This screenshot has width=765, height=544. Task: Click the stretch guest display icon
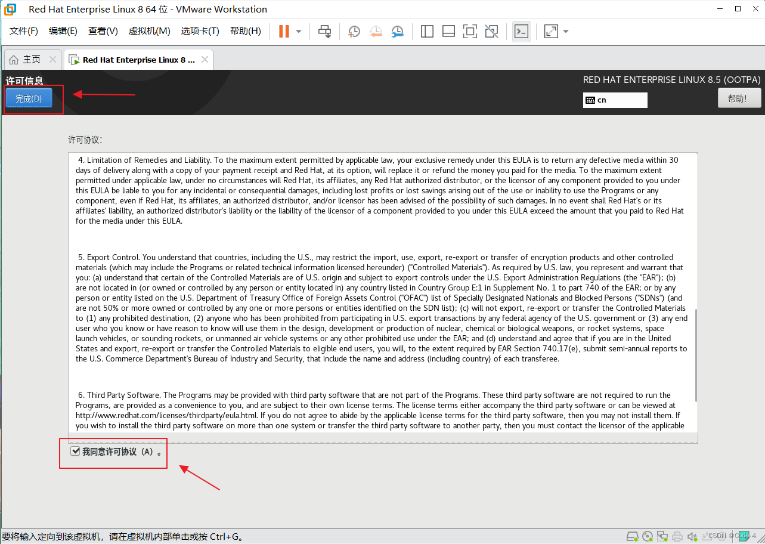tap(551, 31)
